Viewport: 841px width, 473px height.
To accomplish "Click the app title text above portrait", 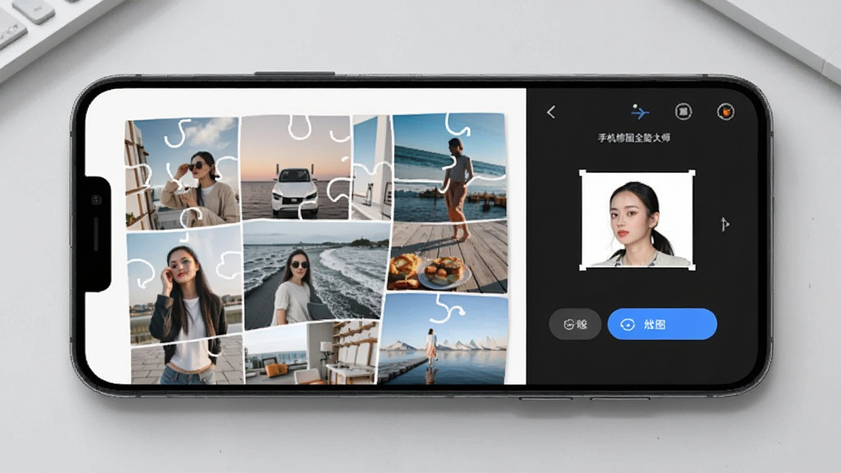I will point(634,138).
